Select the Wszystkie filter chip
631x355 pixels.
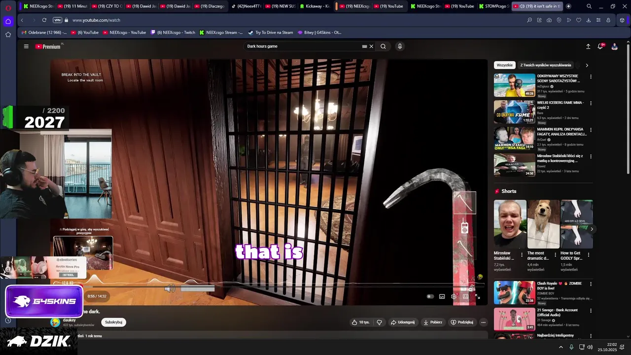pos(505,65)
